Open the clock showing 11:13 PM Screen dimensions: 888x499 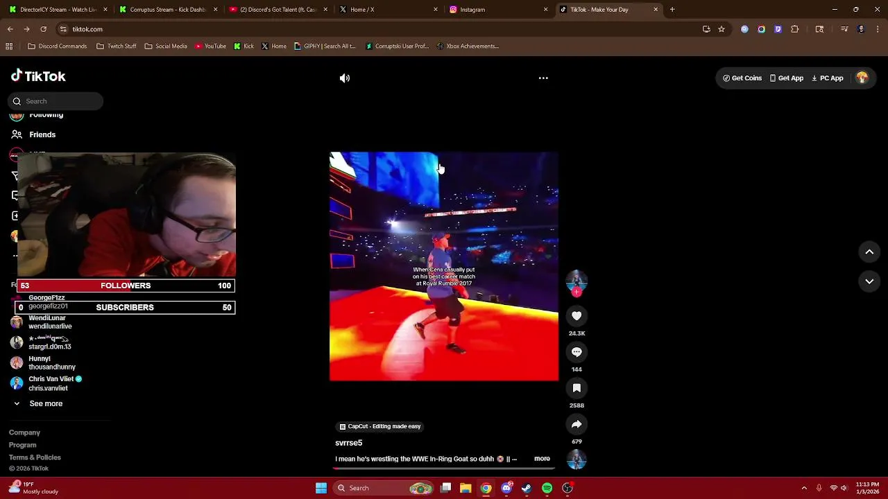(x=867, y=488)
